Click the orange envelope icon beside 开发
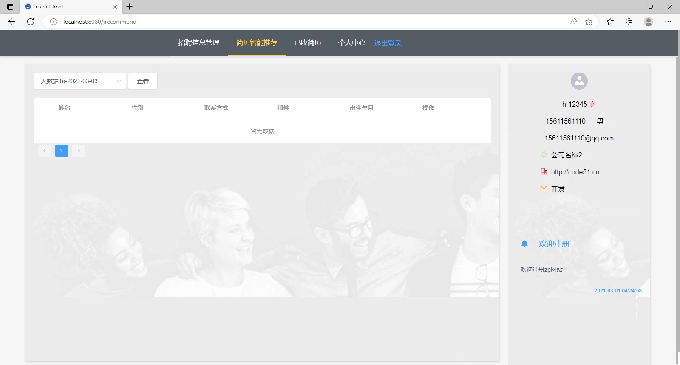The width and height of the screenshot is (680, 365). click(544, 189)
